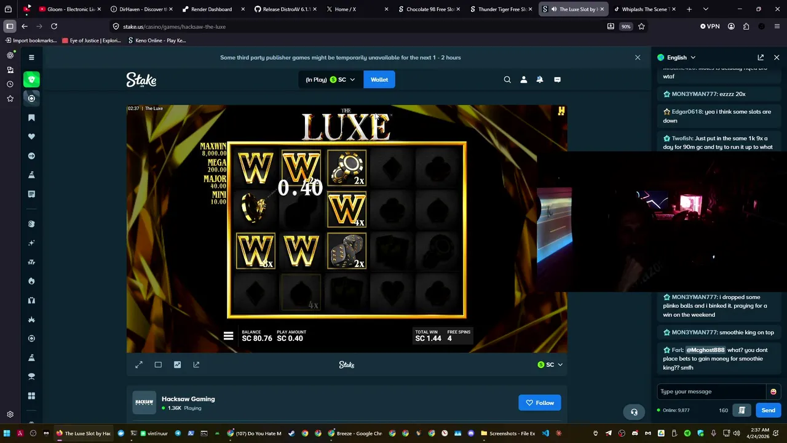
Task: Open the Stake search icon
Action: pos(507,79)
